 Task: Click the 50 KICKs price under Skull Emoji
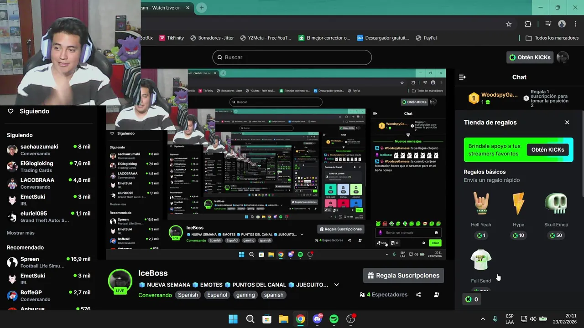coord(556,236)
